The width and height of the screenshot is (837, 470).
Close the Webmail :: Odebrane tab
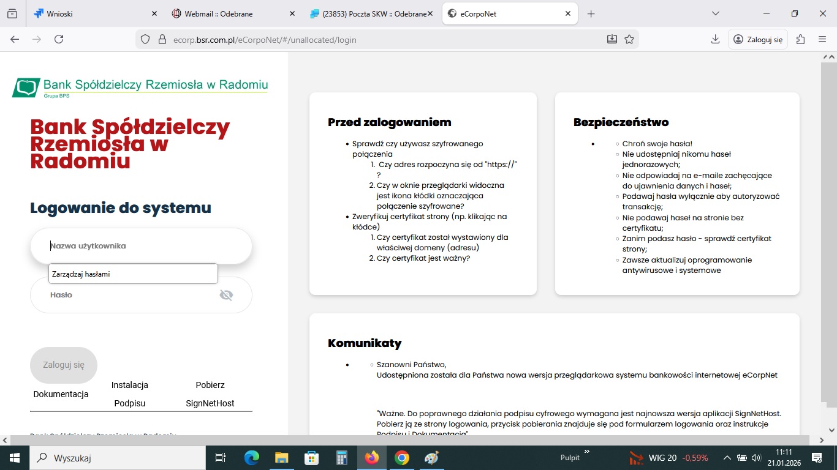pyautogui.click(x=291, y=13)
